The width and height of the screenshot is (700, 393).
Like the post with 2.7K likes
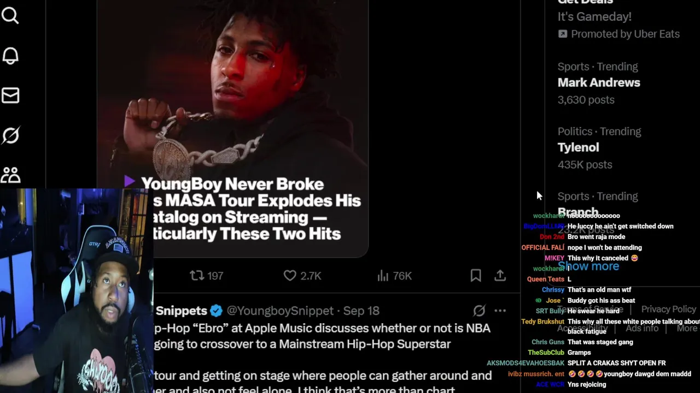coord(302,276)
